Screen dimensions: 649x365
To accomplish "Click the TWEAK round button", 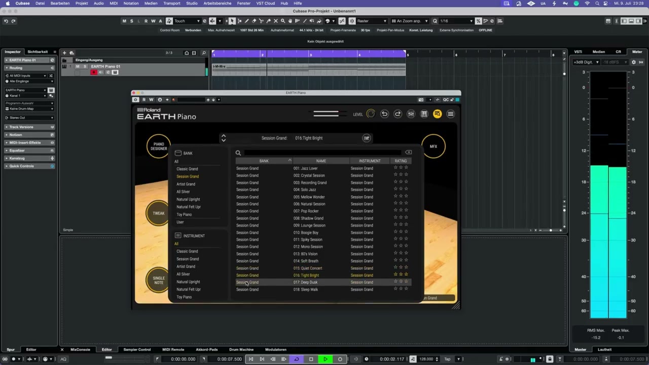I will click(159, 213).
